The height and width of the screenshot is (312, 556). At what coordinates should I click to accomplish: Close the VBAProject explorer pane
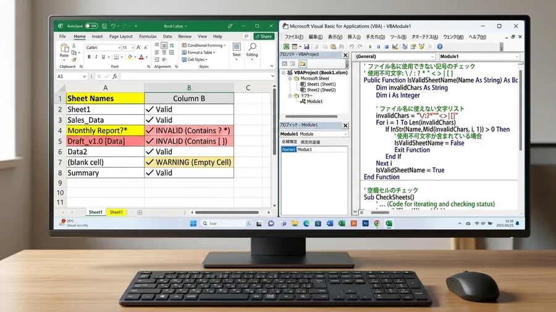pyautogui.click(x=345, y=55)
